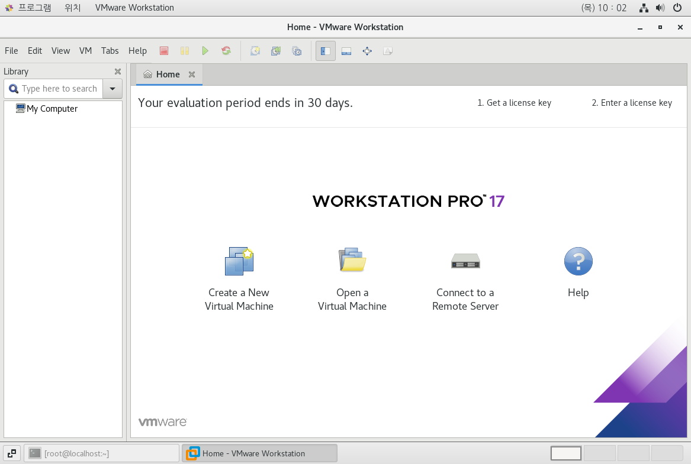Select the first workspace switcher box
691x464 pixels.
click(566, 453)
